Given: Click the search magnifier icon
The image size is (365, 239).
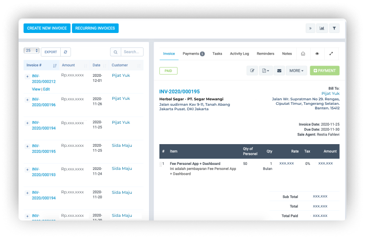Looking at the screenshot, I should tap(115, 52).
